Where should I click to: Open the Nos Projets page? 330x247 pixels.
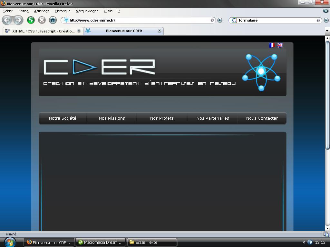tap(162, 118)
